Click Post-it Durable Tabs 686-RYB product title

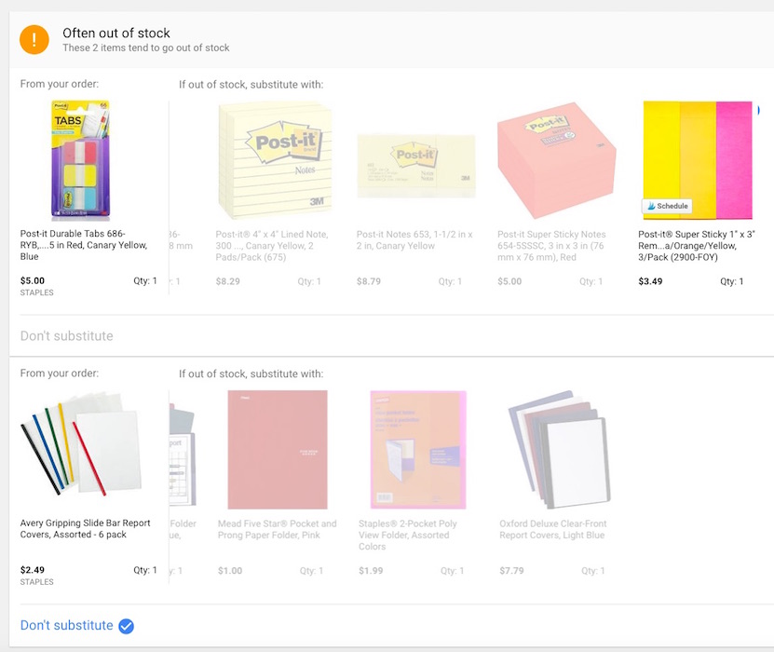84,245
